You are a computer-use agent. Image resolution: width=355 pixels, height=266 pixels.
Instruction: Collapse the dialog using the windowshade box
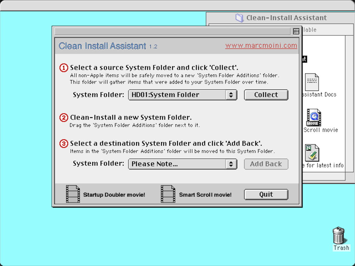tap(296, 31)
